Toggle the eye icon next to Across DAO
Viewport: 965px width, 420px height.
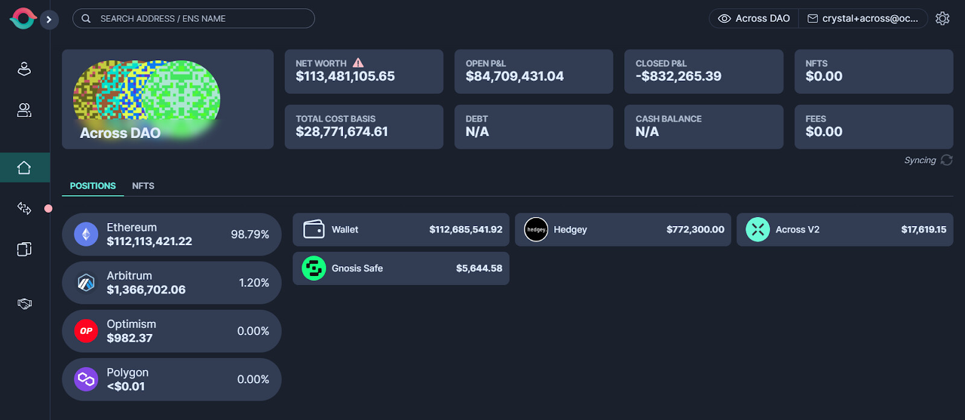(x=724, y=19)
